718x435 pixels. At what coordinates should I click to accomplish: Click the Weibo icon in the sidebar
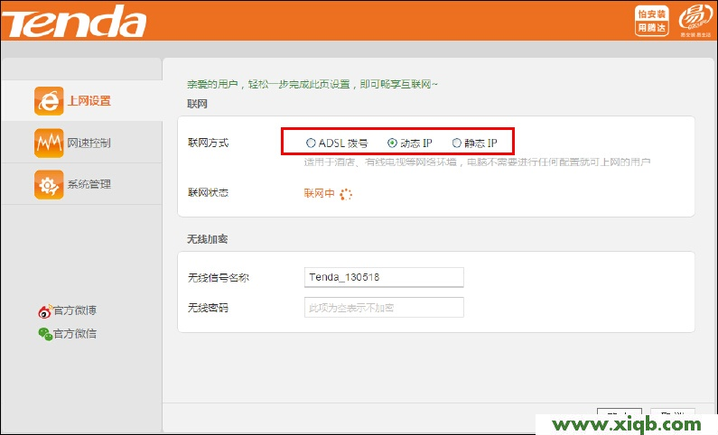[x=45, y=311]
